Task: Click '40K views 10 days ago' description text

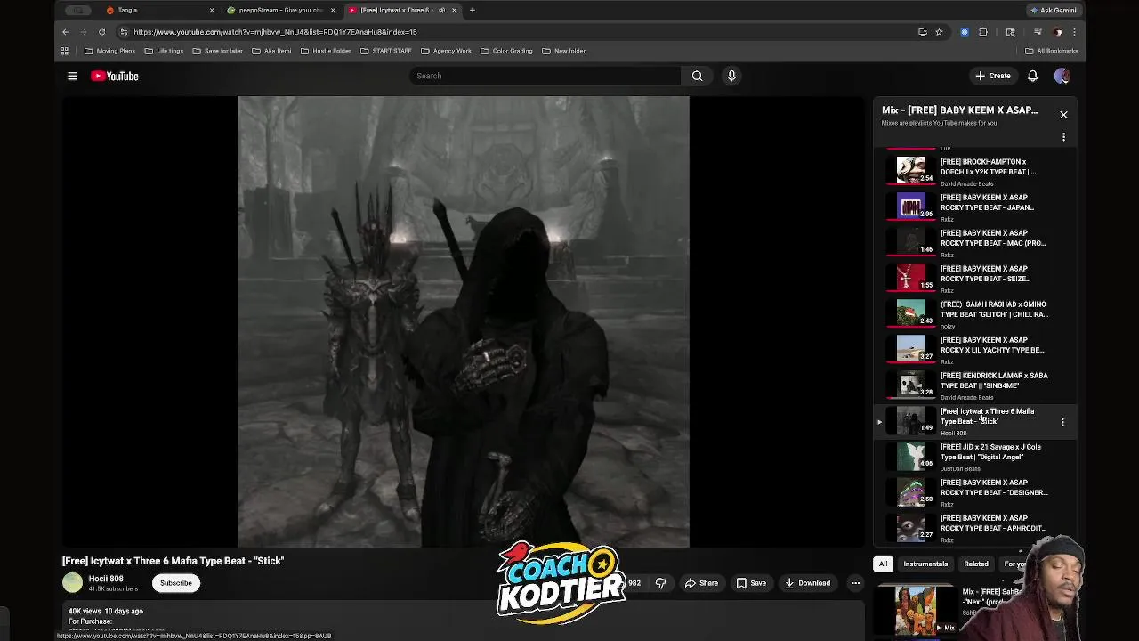Action: tap(106, 611)
